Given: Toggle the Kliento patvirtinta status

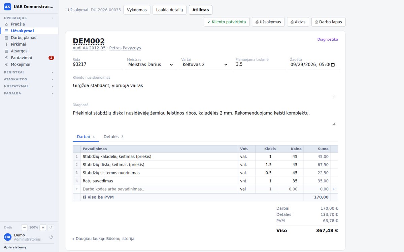Looking at the screenshot, I should pos(227,22).
